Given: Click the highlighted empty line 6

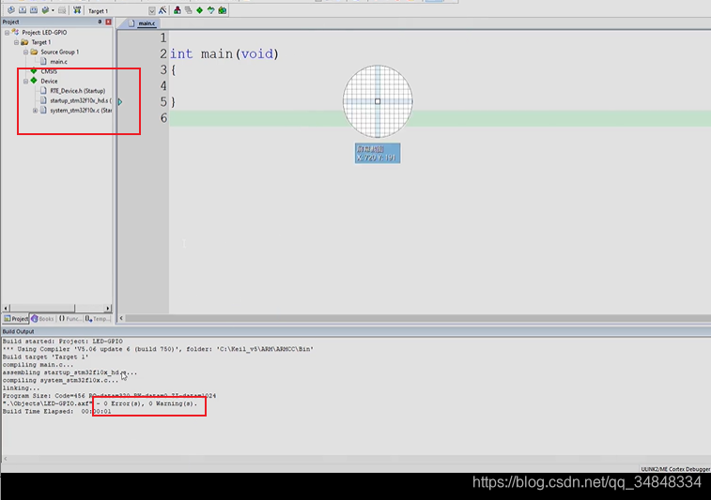Looking at the screenshot, I should pos(440,118).
